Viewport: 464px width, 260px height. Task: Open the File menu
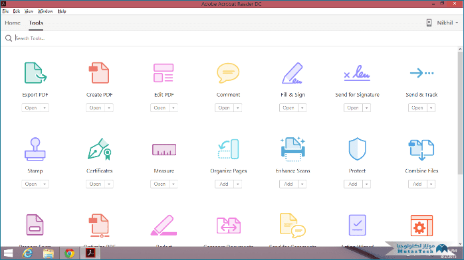pos(5,11)
